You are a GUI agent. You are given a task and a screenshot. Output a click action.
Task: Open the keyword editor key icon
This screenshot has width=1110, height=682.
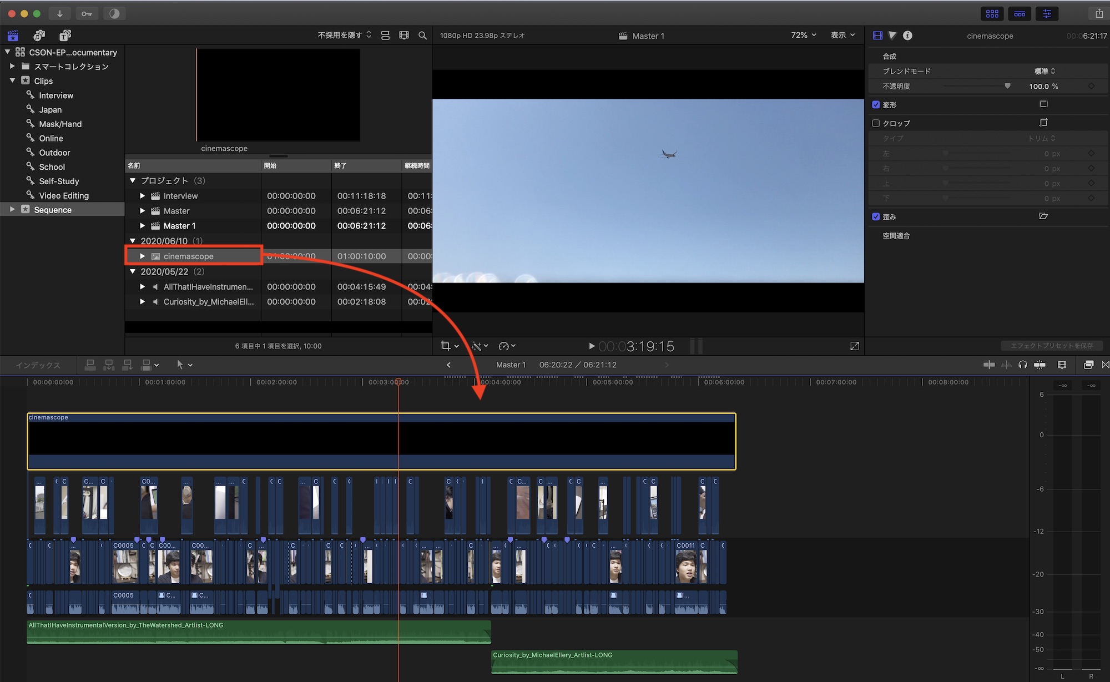(x=87, y=13)
